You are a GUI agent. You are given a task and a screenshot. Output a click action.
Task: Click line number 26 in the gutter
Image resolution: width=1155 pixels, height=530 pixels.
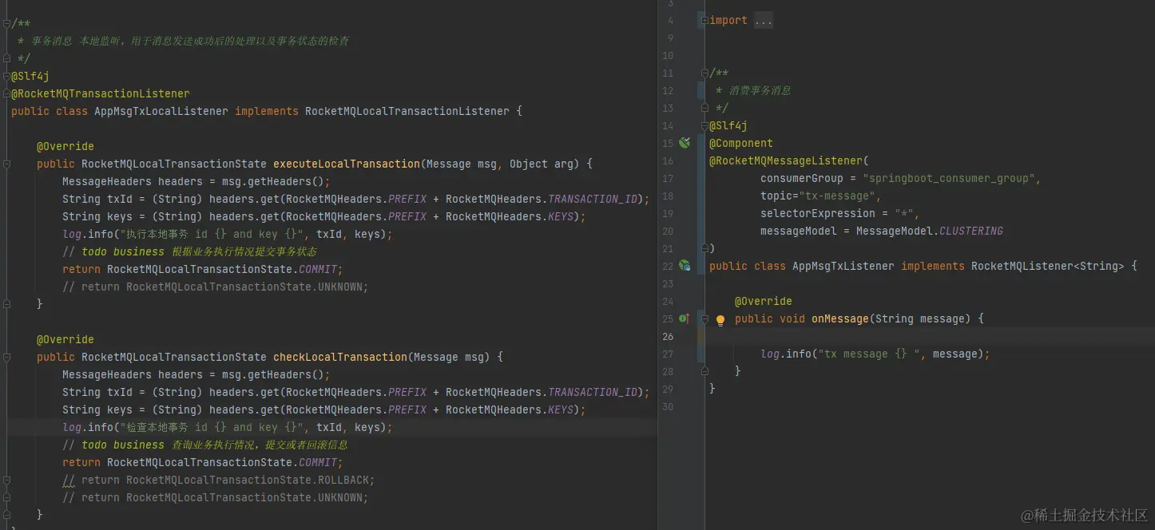click(x=668, y=336)
